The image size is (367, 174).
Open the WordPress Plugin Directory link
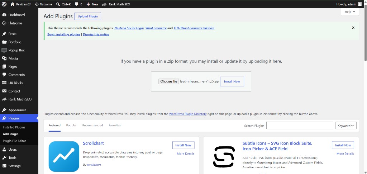pyautogui.click(x=188, y=114)
